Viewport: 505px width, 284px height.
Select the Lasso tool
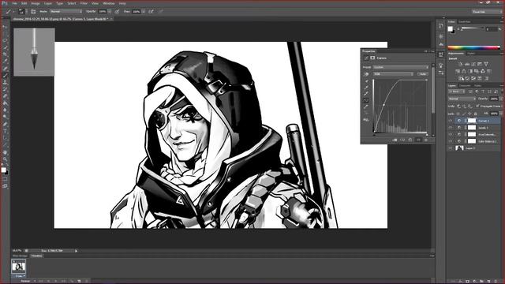click(x=5, y=40)
